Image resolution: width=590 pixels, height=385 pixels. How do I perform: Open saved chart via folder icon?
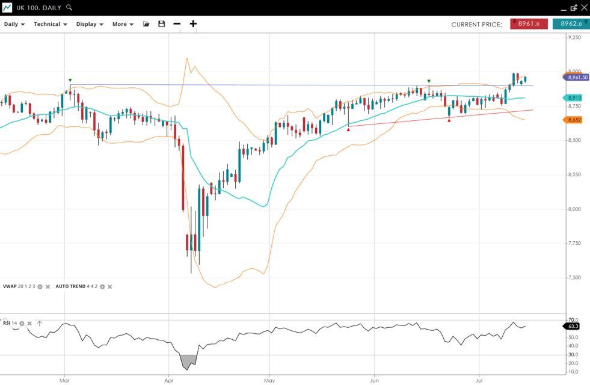(x=146, y=24)
